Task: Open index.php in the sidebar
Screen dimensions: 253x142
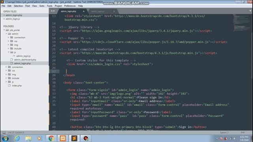Action: (x=17, y=86)
